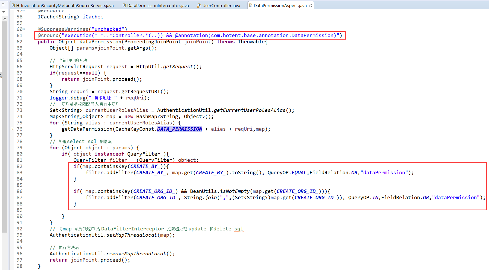This screenshot has width=489, height=270.
Task: Click the DataFilterInterceptor comment on line 92
Action: [132, 229]
